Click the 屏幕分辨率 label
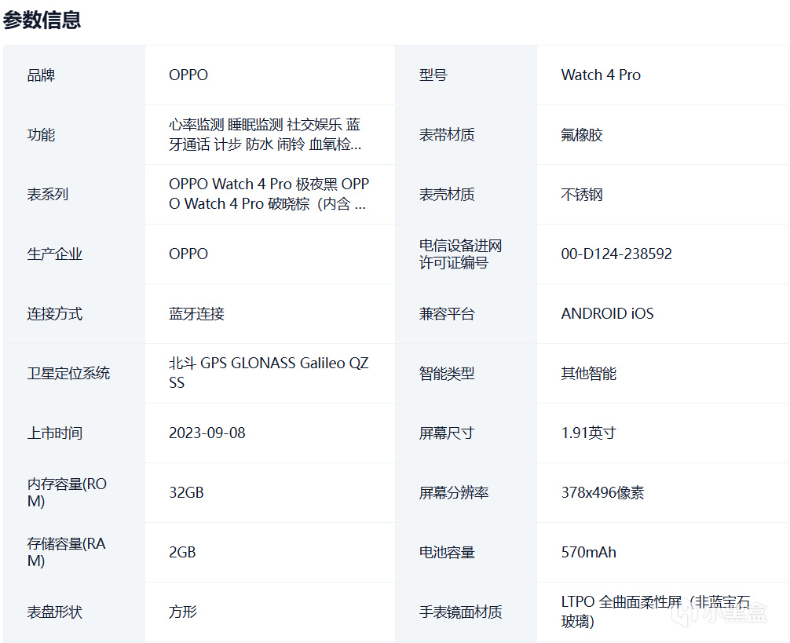The image size is (790, 643). (454, 492)
